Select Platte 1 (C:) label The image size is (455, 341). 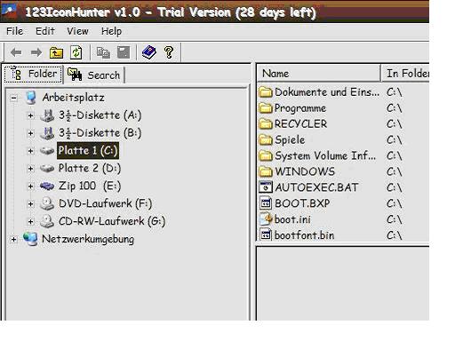(88, 151)
